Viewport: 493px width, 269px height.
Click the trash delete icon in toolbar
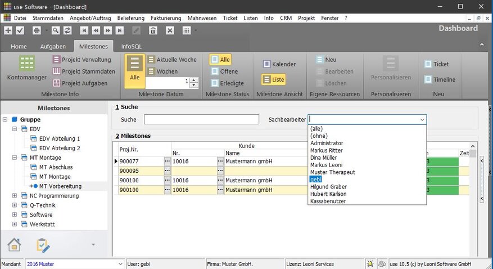point(153,30)
